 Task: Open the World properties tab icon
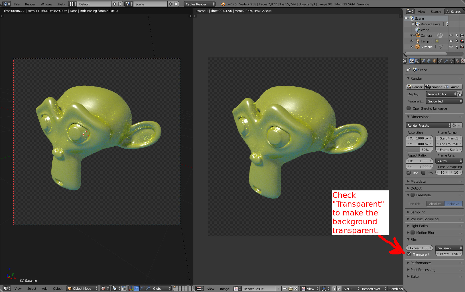(x=429, y=61)
